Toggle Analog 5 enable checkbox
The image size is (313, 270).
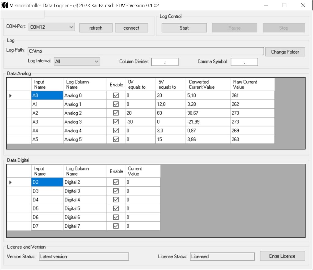coord(116,139)
